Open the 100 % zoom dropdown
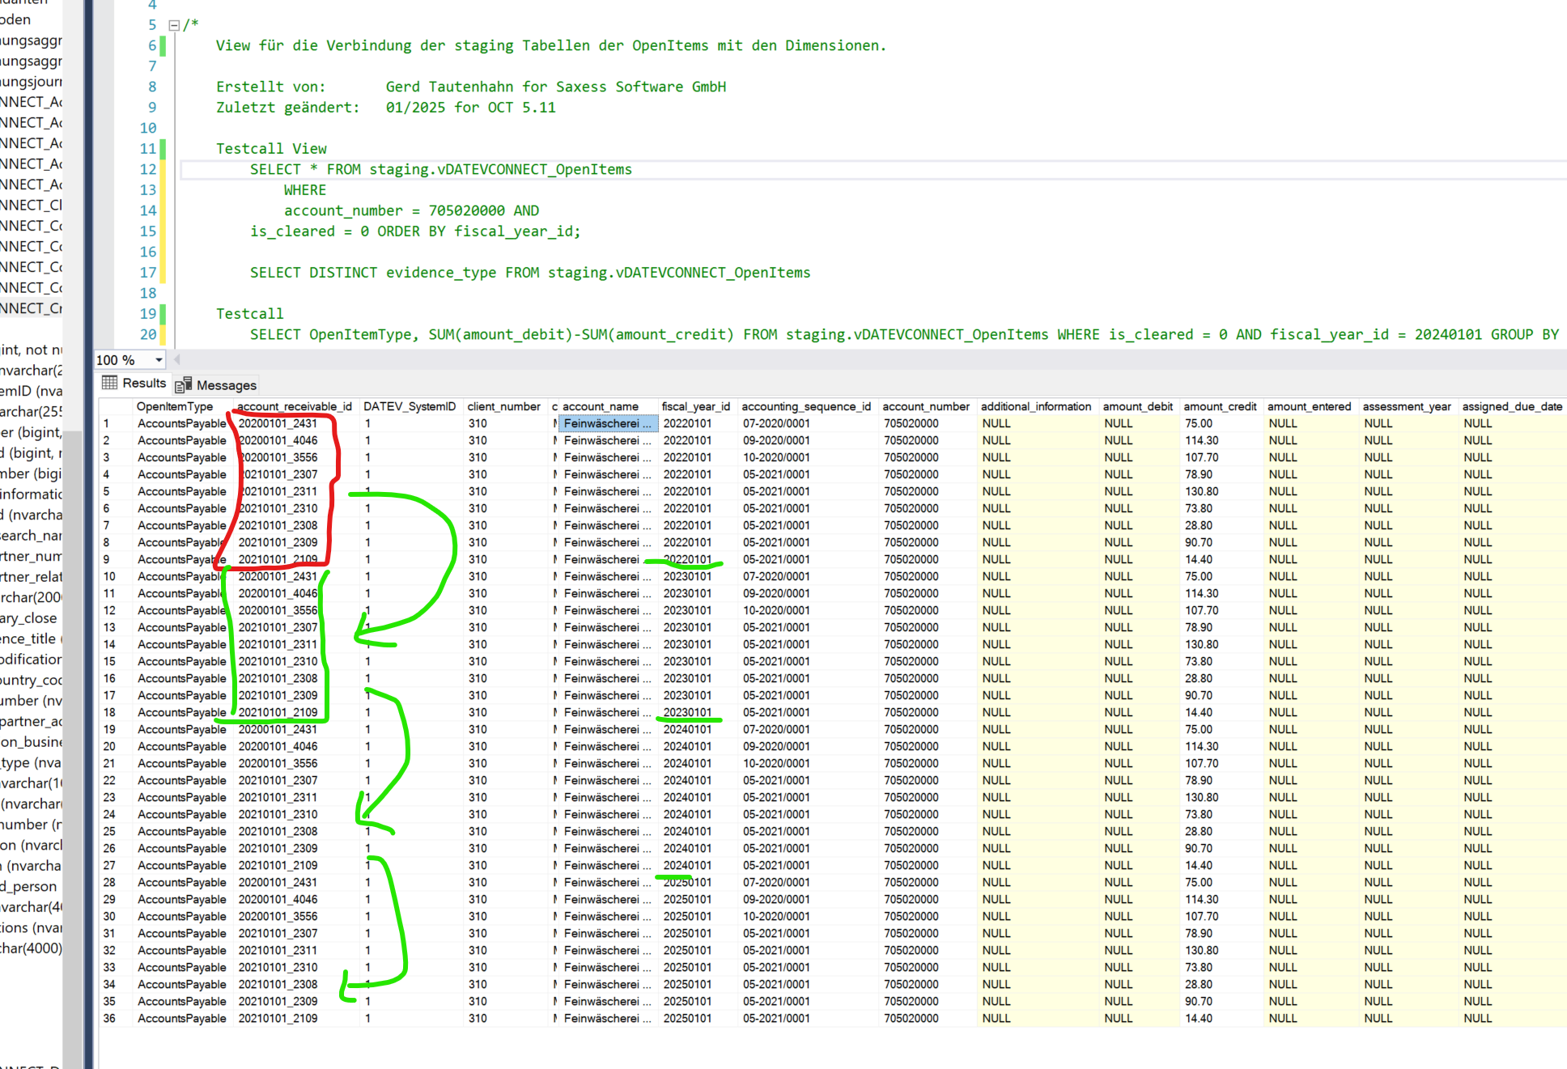Screen dimensions: 1567x1069 tap(159, 360)
